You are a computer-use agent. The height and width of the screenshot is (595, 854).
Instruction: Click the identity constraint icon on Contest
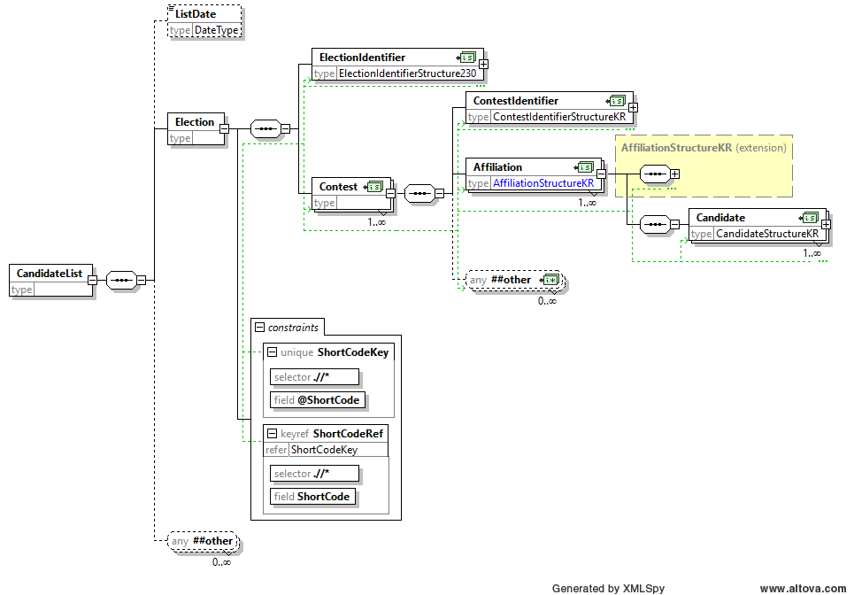374,187
